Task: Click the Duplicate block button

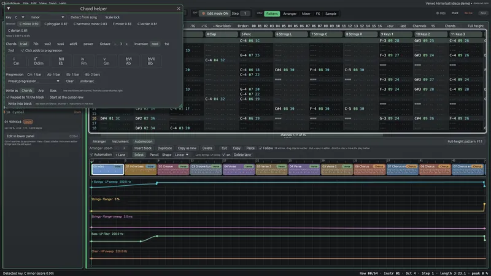Action: point(164,148)
